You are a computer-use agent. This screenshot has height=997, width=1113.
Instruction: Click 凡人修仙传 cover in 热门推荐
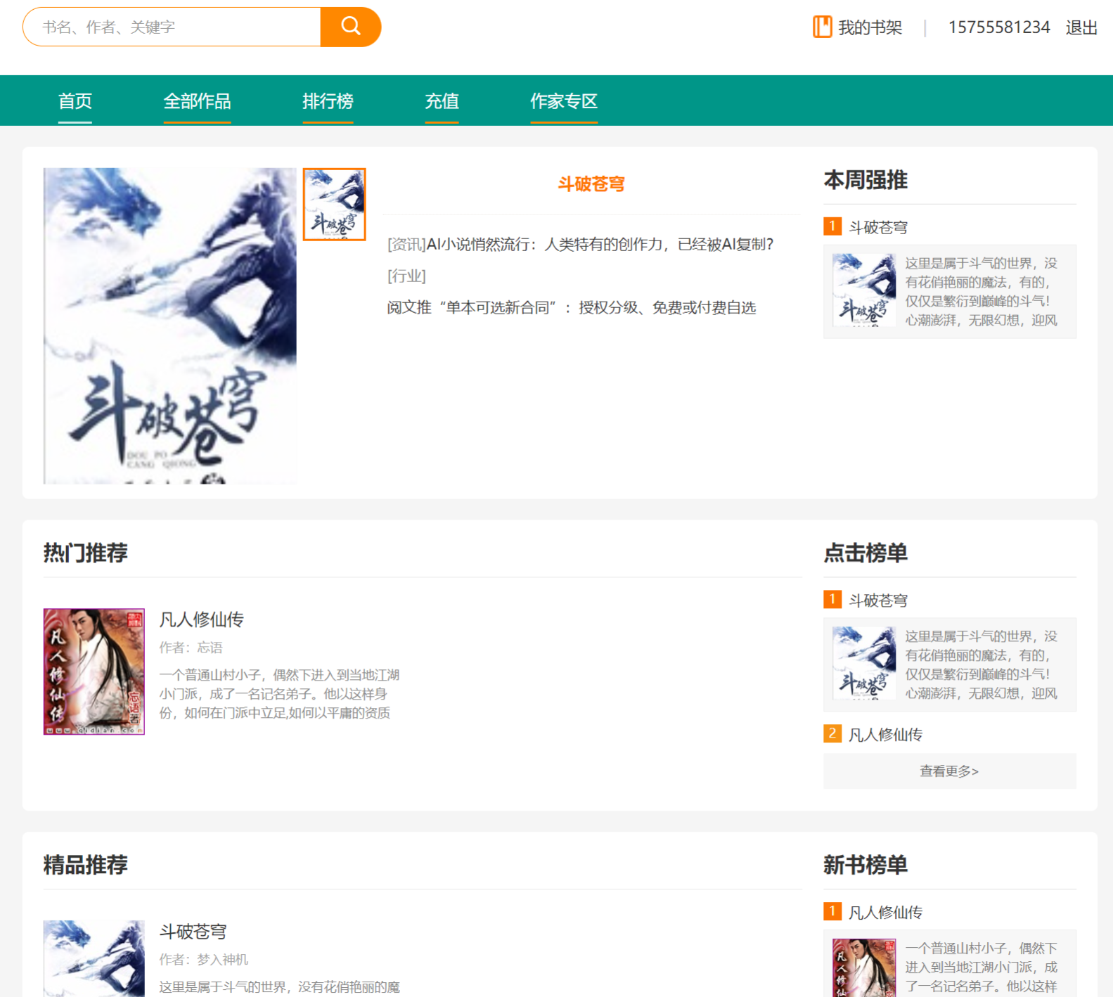click(x=94, y=671)
